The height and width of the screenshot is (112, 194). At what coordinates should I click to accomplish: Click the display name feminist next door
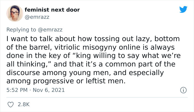(52, 10)
